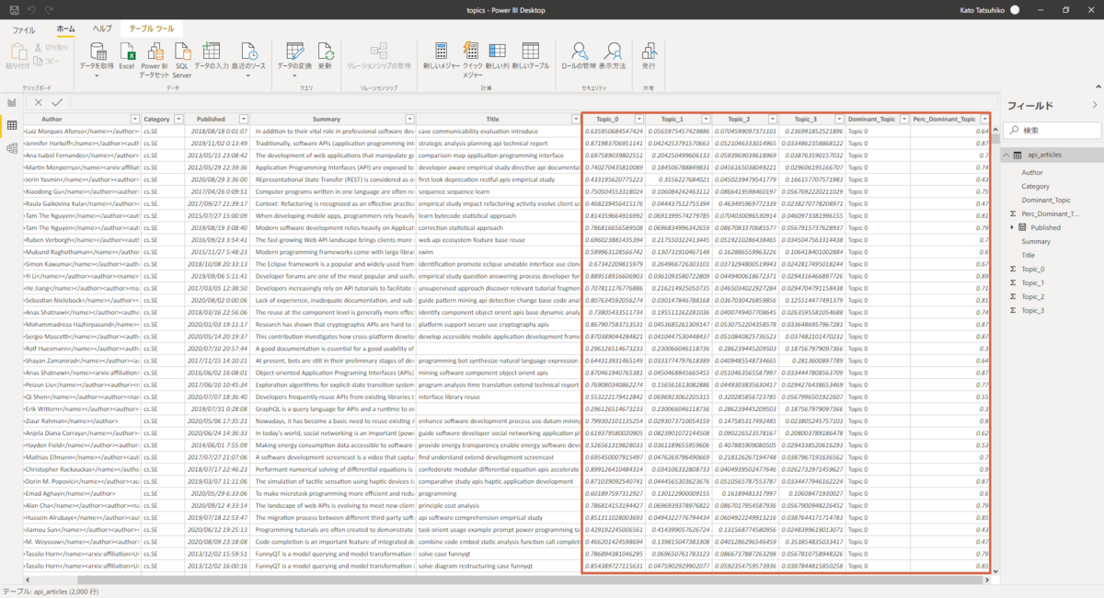Open the Topic_2 column filter dropdown
Image resolution: width=1104 pixels, height=598 pixels.
772,120
